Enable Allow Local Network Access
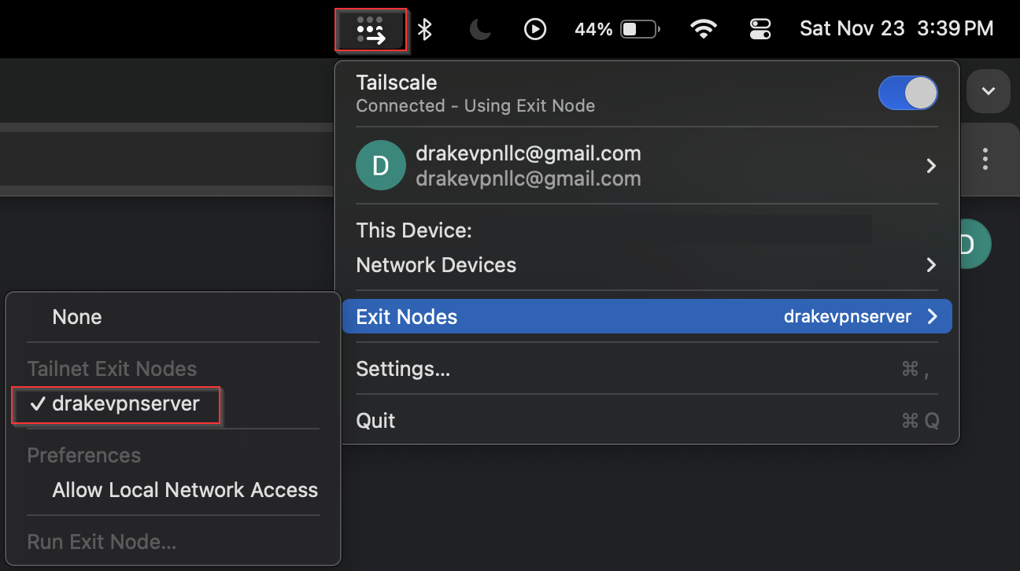This screenshot has width=1020, height=571. point(173,490)
